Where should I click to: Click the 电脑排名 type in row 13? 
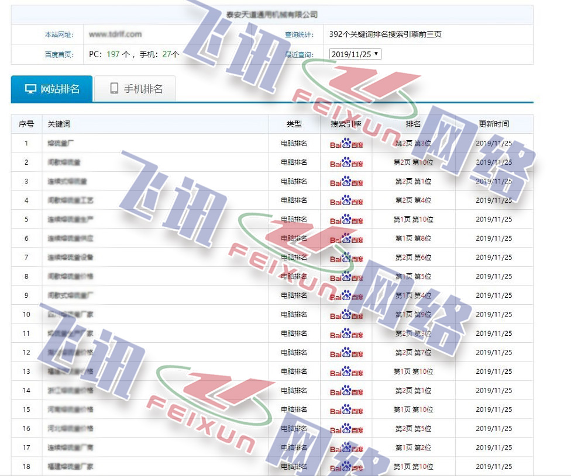point(294,371)
